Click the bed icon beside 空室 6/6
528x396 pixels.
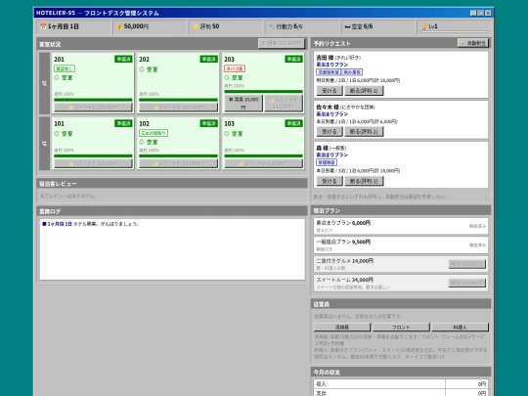click(347, 26)
